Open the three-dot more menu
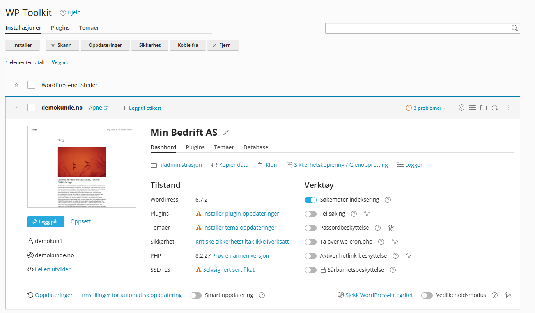This screenshot has height=313, width=535. tap(508, 108)
